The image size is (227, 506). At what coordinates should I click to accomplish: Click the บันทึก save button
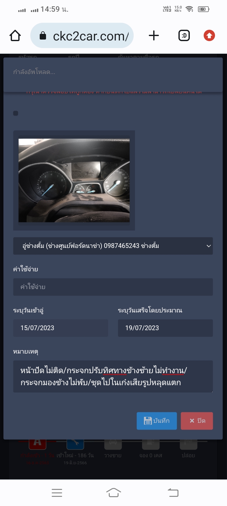pyautogui.click(x=157, y=421)
